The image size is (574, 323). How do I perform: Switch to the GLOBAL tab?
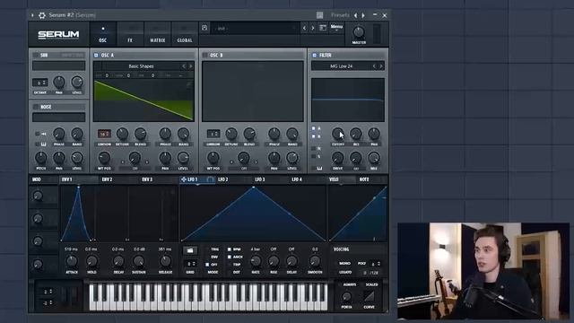pos(185,34)
